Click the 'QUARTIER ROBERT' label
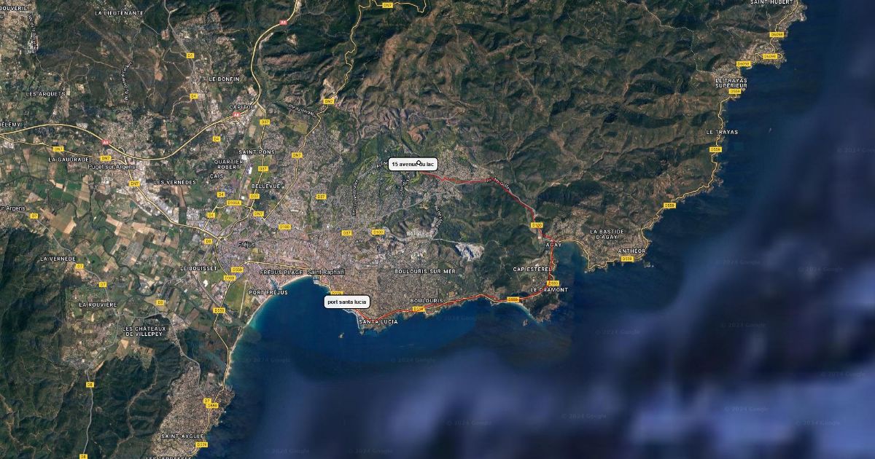Screen dimensions: 875x459 227,163
